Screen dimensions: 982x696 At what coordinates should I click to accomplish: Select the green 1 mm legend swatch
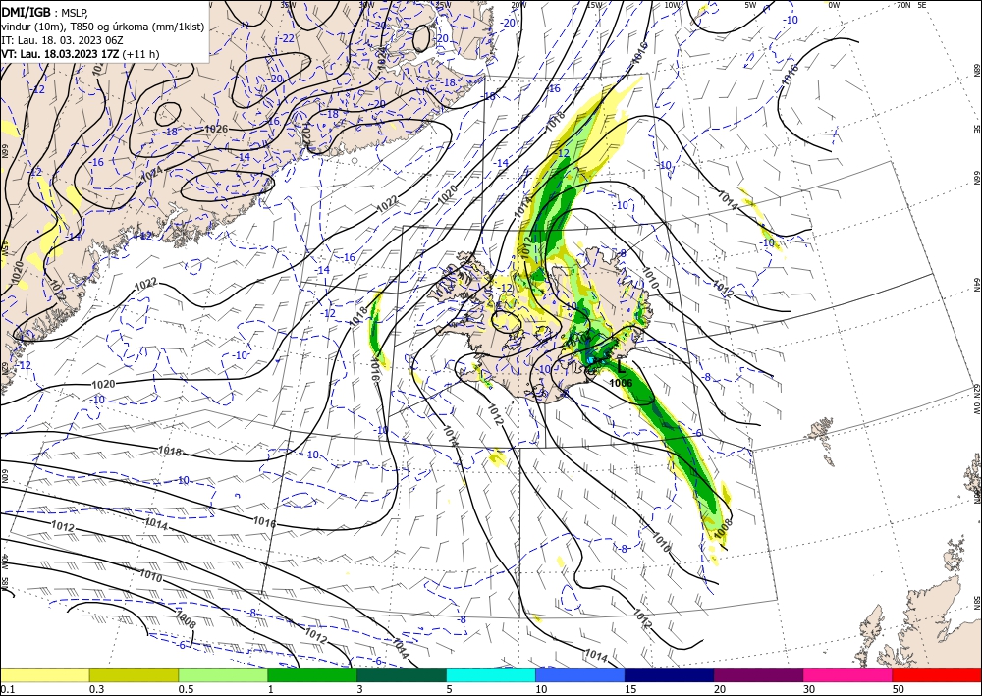312,674
